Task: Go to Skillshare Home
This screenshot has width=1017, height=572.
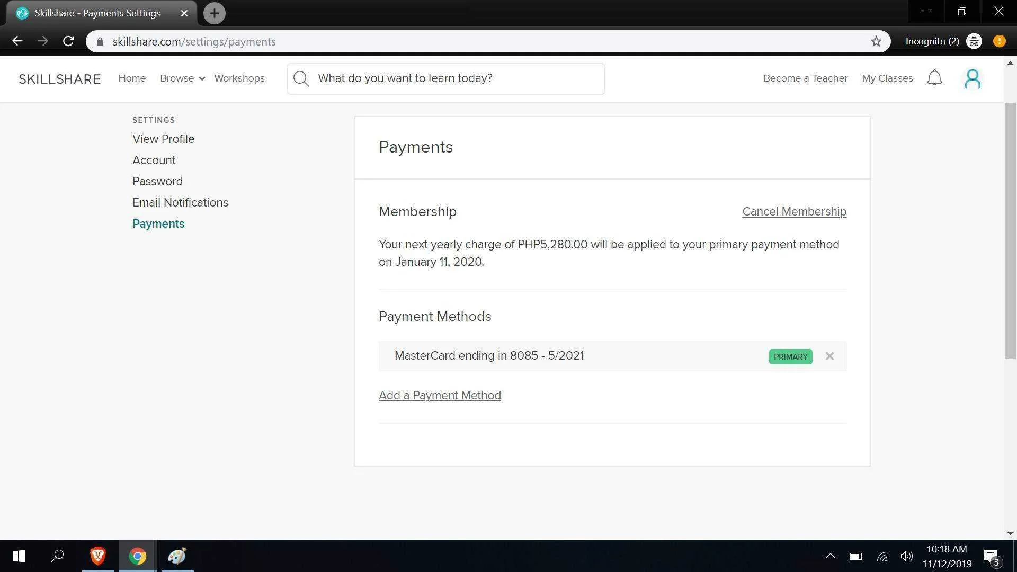Action: 132,78
